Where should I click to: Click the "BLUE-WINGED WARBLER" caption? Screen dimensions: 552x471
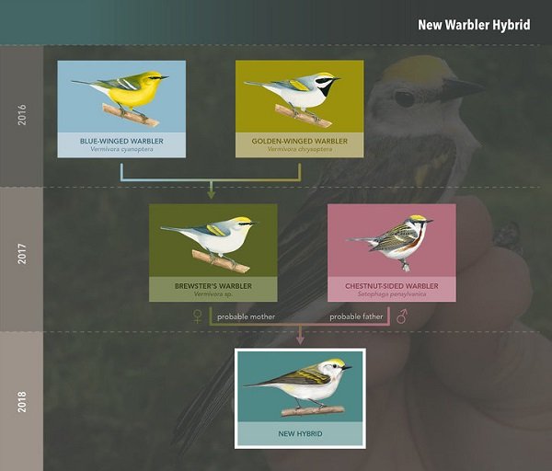pyautogui.click(x=121, y=141)
